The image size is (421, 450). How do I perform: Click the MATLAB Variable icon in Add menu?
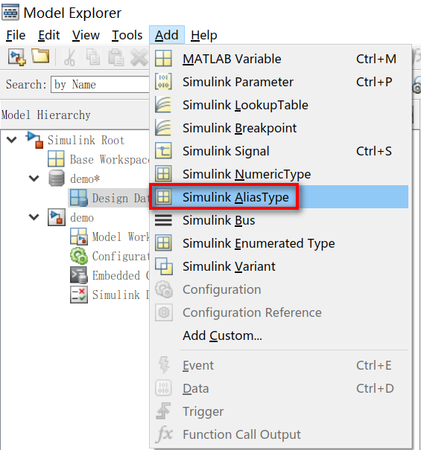pyautogui.click(x=163, y=59)
